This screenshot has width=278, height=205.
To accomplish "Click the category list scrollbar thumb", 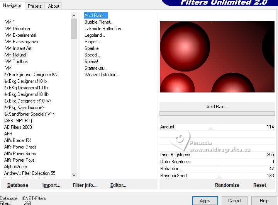I will pos(74,29).
